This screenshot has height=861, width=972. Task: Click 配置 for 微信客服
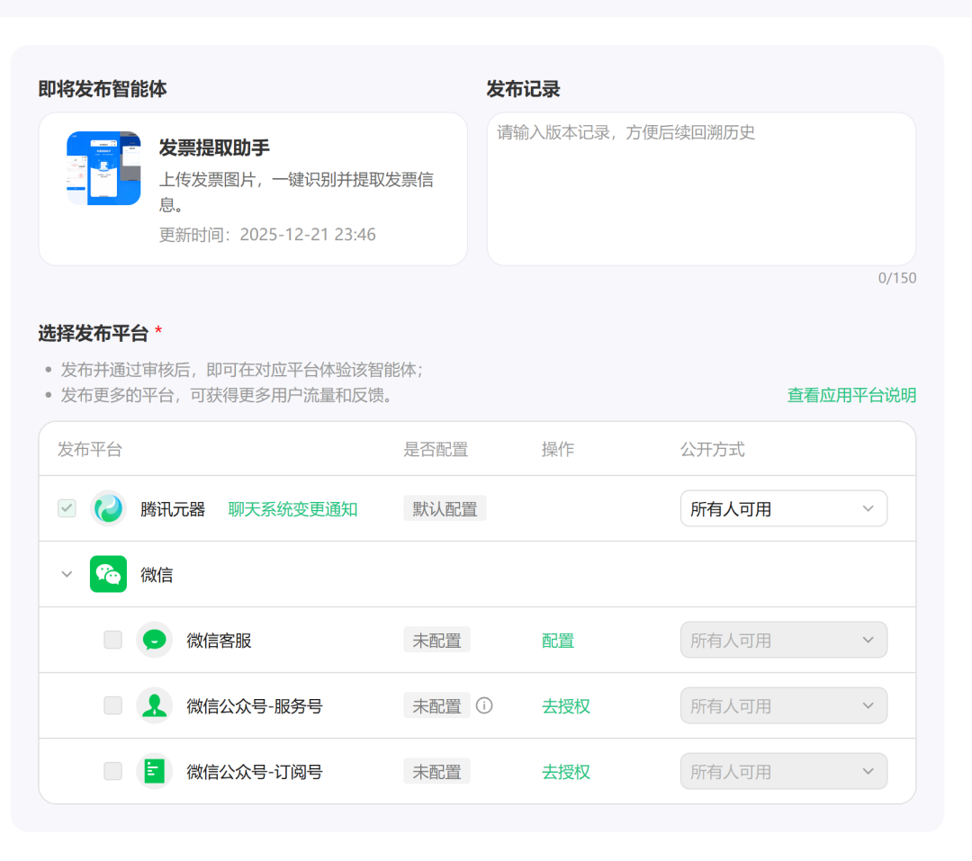558,641
